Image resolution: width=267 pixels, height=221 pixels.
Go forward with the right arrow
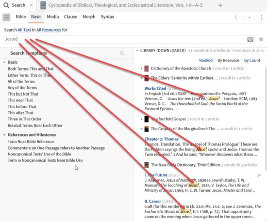coord(243,17)
